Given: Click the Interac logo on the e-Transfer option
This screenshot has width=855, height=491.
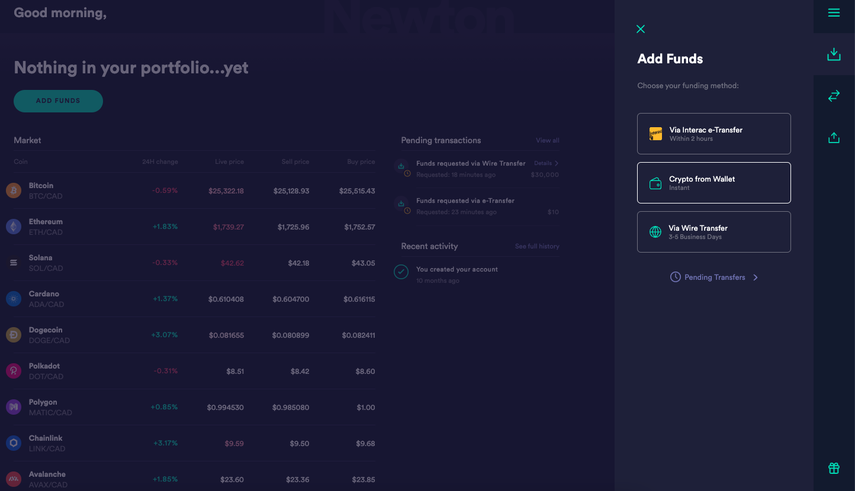Looking at the screenshot, I should 655,134.
